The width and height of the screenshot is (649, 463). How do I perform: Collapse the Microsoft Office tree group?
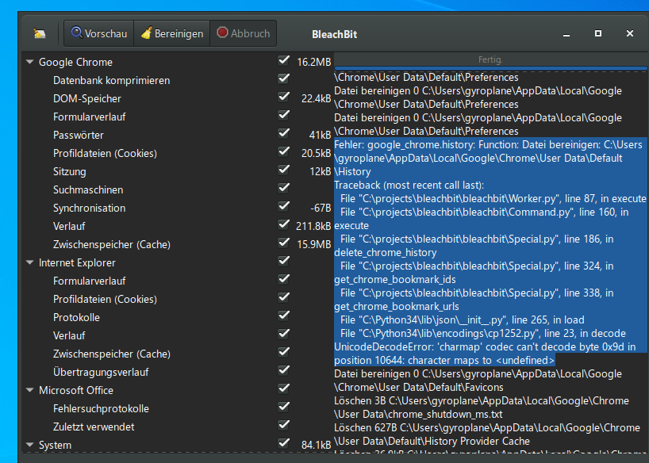(x=30, y=390)
